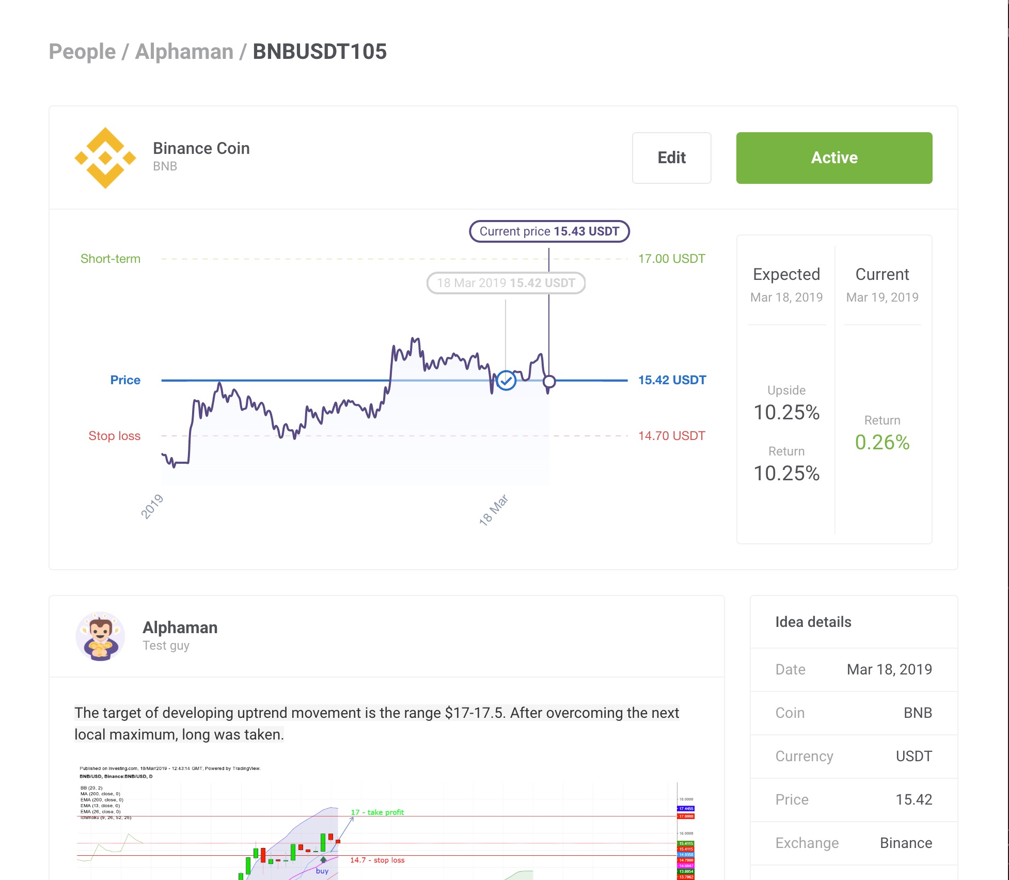Viewport: 1009px width, 880px height.
Task: Select the Current Mar 19, 2019 column
Action: [882, 389]
